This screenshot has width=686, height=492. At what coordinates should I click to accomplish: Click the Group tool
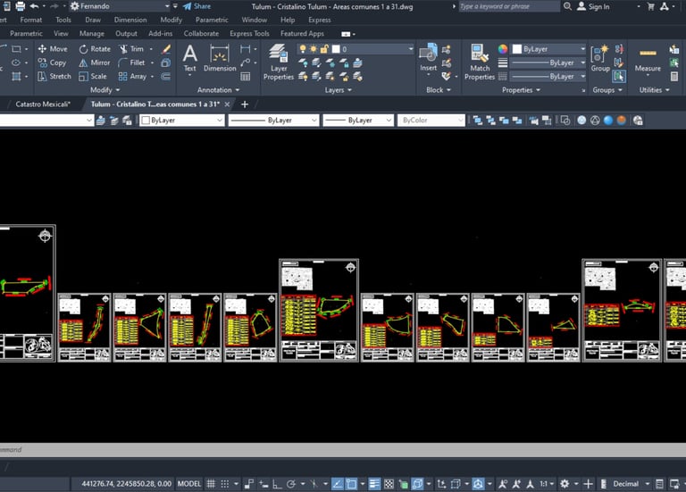pos(600,58)
